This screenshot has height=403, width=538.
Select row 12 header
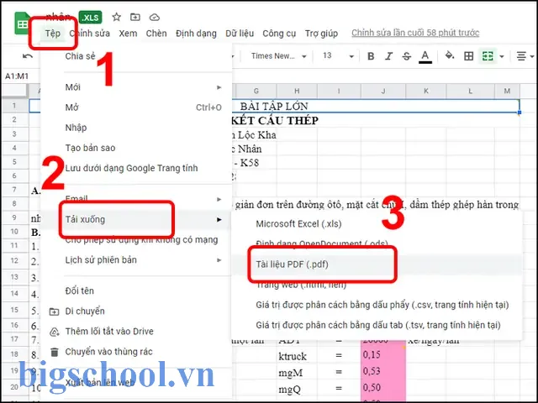[x=14, y=261]
